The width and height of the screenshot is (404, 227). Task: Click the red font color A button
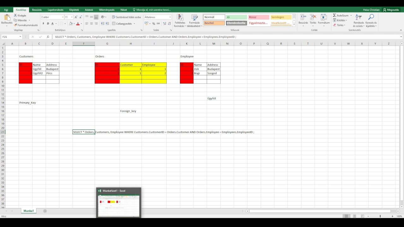point(78,24)
